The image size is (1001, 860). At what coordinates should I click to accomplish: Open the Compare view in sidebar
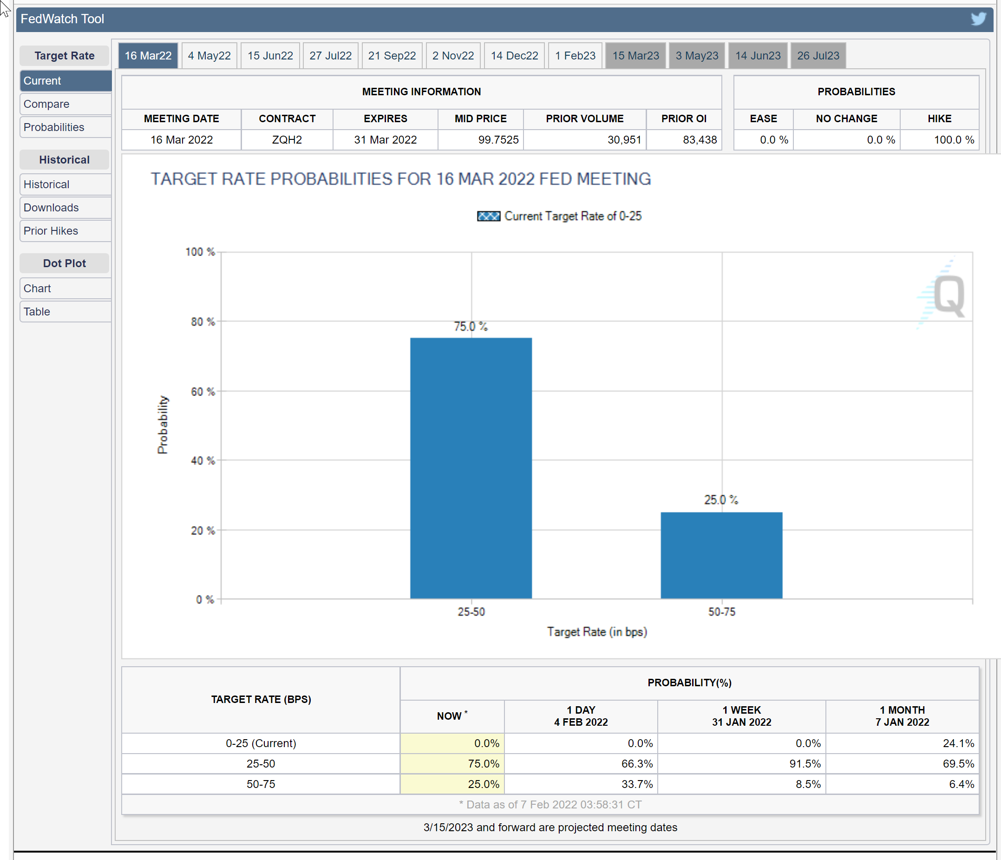click(x=65, y=104)
